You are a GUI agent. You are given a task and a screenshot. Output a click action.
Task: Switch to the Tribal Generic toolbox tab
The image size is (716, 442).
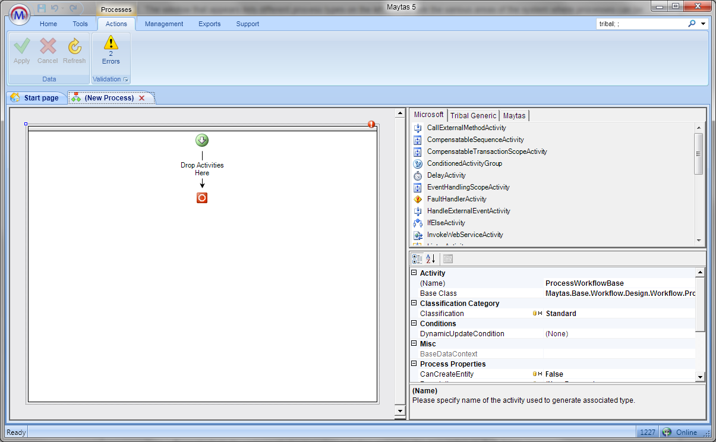click(472, 116)
